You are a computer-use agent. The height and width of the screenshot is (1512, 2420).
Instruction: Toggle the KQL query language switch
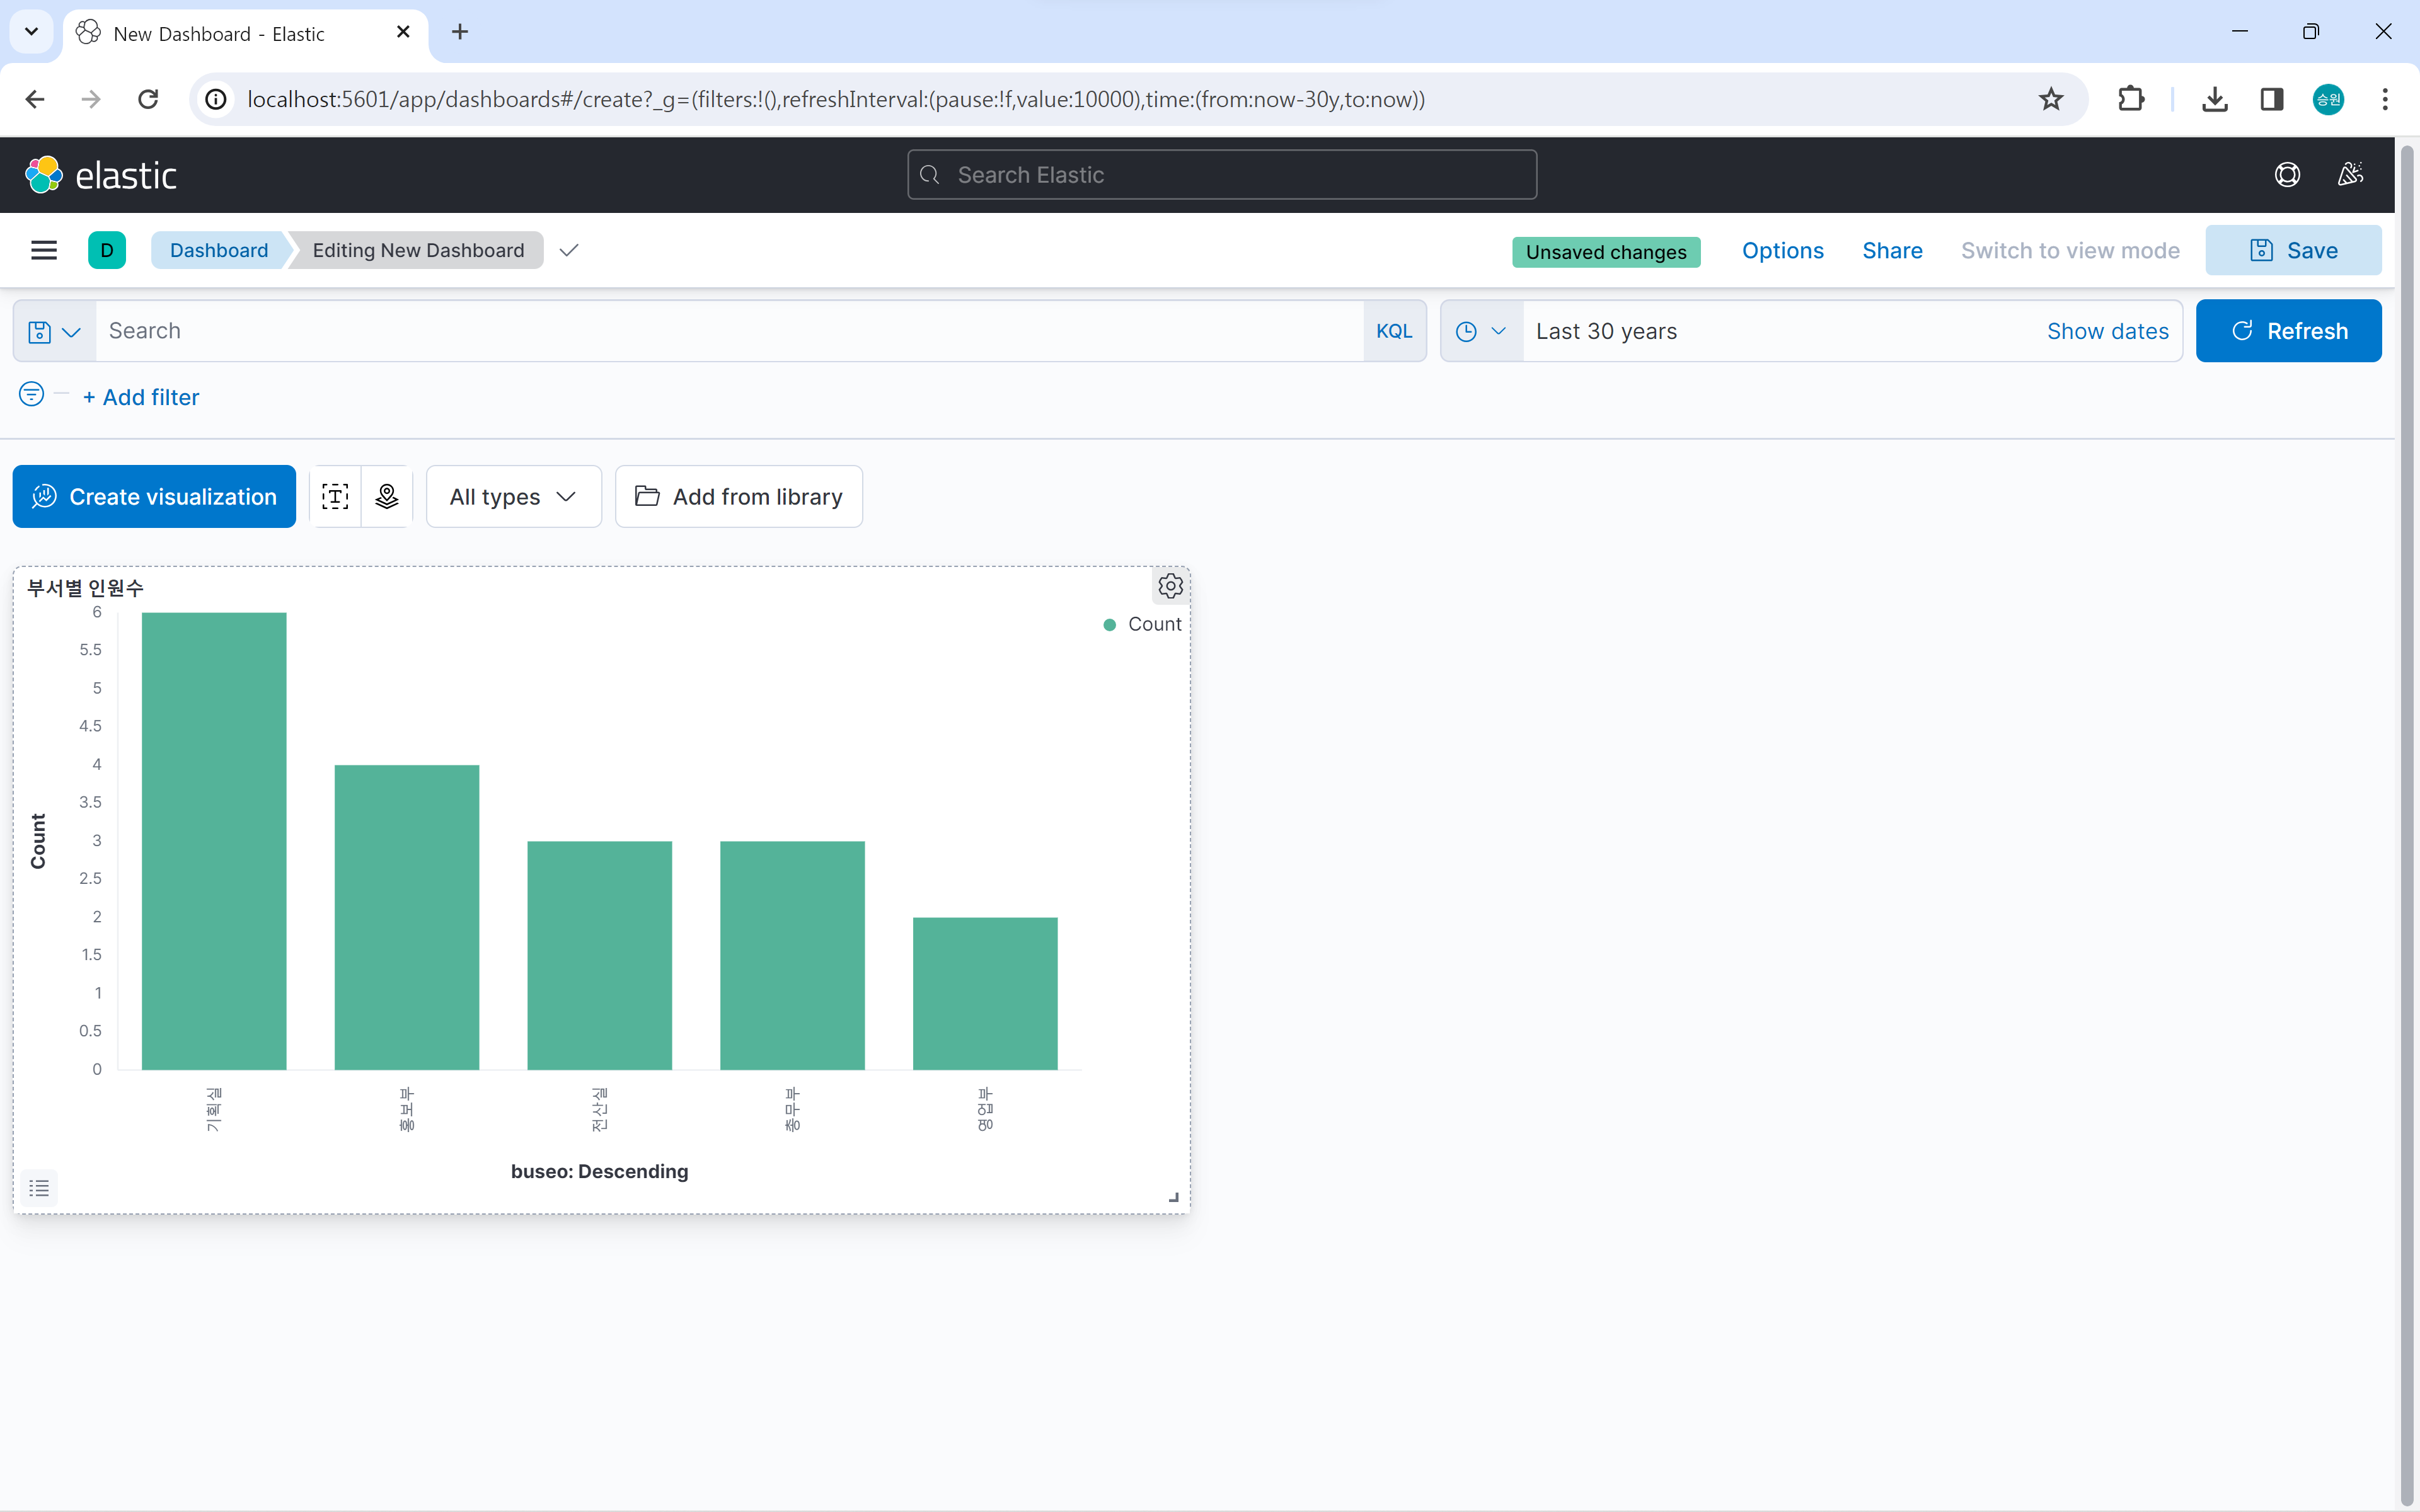[x=1393, y=331]
